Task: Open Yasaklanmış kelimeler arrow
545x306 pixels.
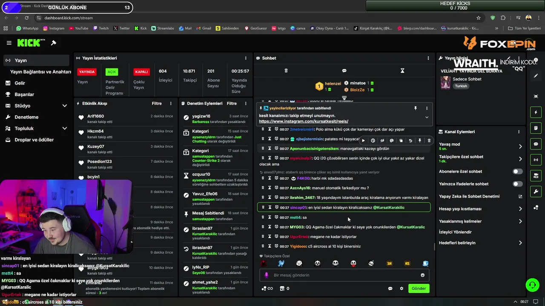Action: pyautogui.click(x=520, y=221)
